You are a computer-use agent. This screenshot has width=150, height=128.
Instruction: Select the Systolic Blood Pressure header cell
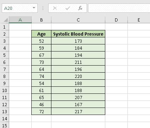[78, 34]
